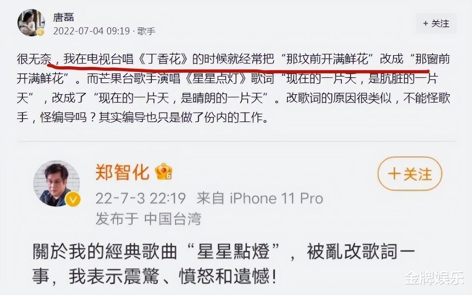The image size is (472, 295).
Task: Click the 金牌娱乐 watermark
Action: click(434, 277)
